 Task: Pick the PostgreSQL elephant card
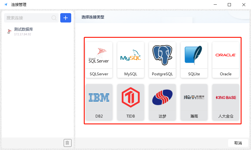pos(162,60)
